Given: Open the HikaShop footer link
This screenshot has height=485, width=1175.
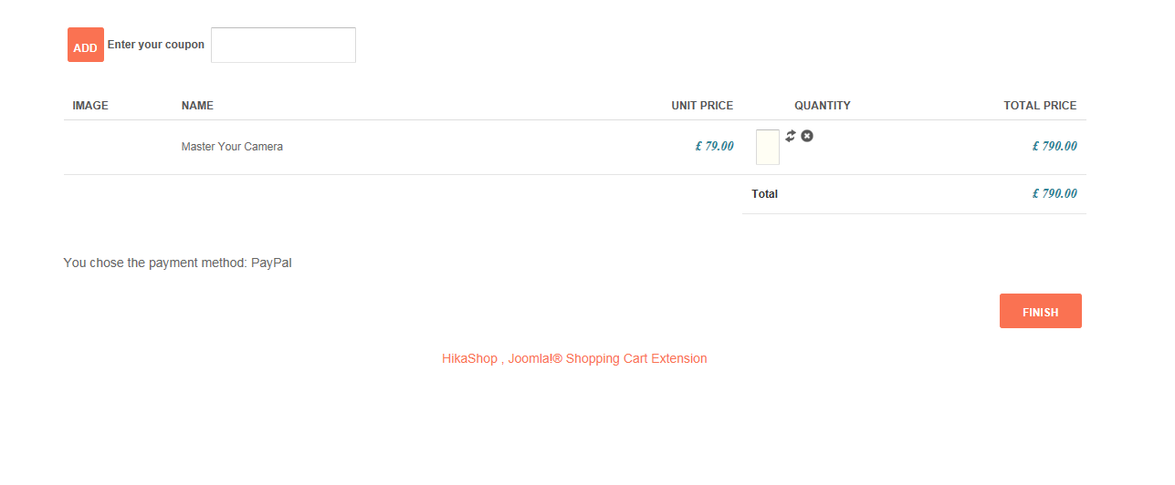Looking at the screenshot, I should coord(469,358).
